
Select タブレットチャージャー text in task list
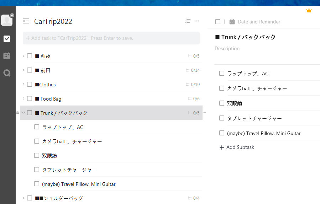(x=69, y=170)
